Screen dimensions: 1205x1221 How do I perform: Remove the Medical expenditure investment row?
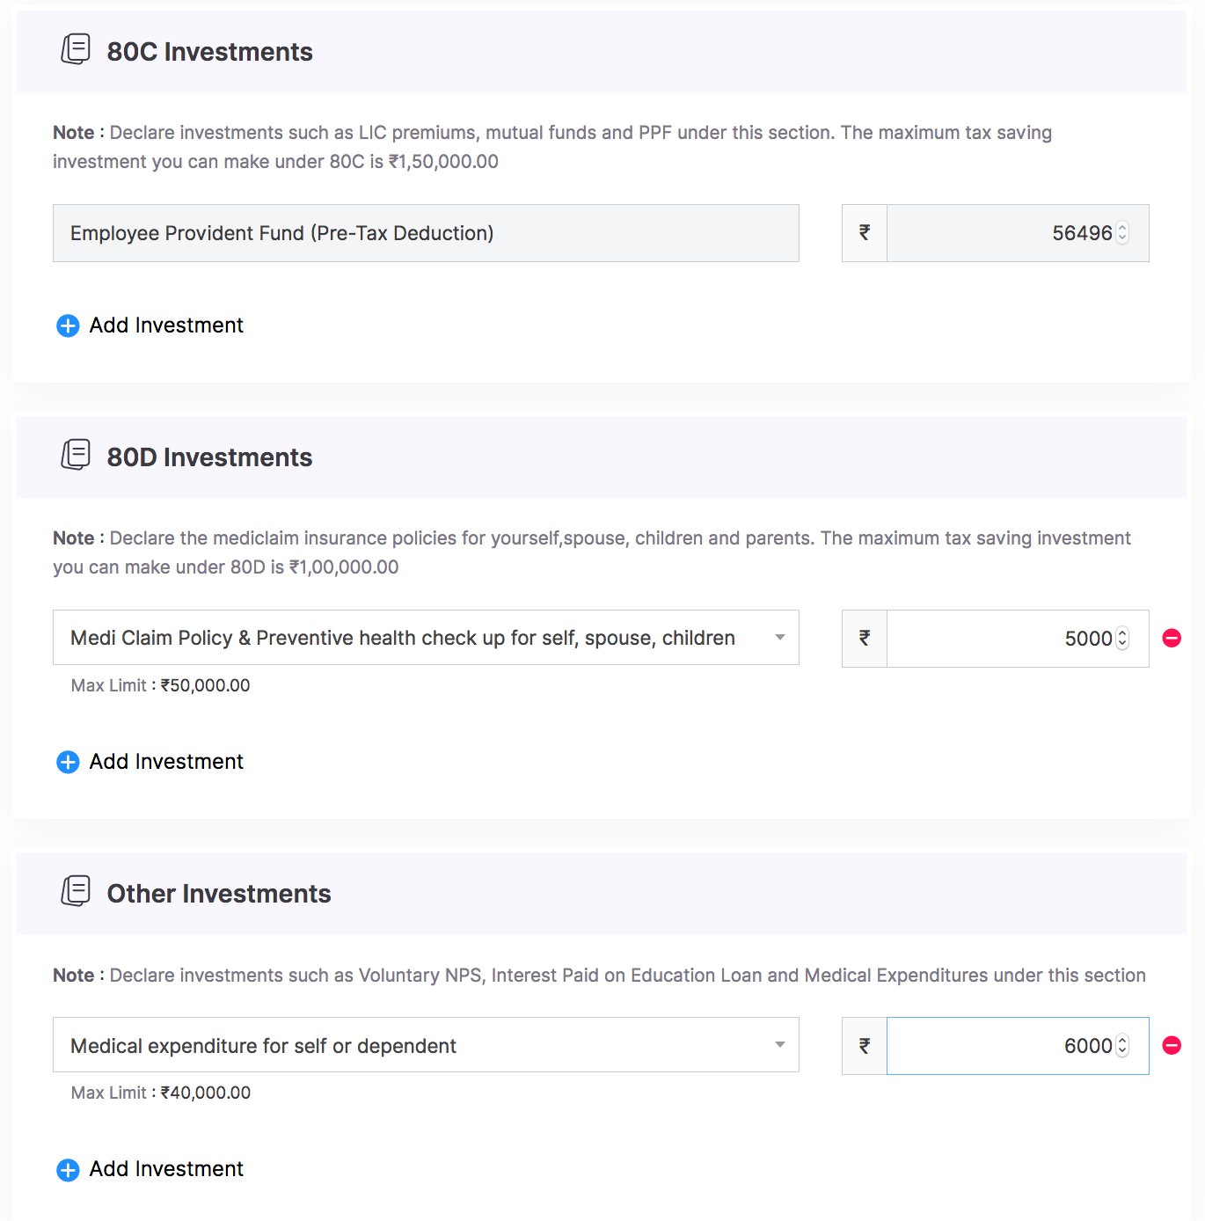coord(1172,1045)
